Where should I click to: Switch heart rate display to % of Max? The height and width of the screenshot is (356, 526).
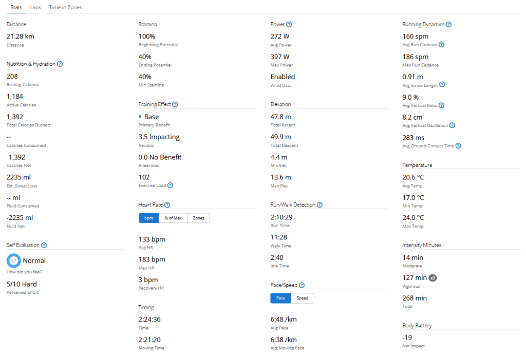173,218
